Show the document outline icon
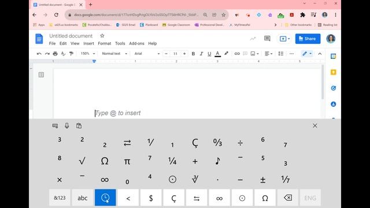370x208 pixels. (41, 75)
